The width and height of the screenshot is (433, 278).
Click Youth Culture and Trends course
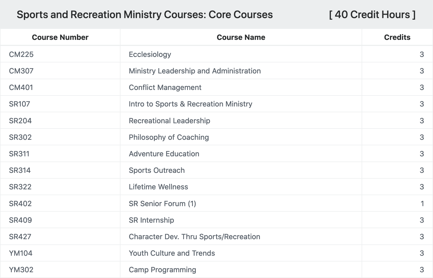pos(172,253)
